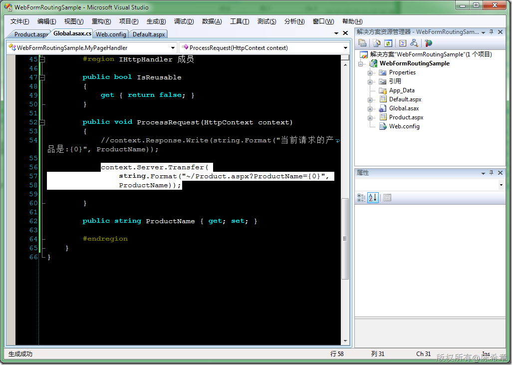
Task: Click the 生成成功 status bar message
Action: (20, 354)
